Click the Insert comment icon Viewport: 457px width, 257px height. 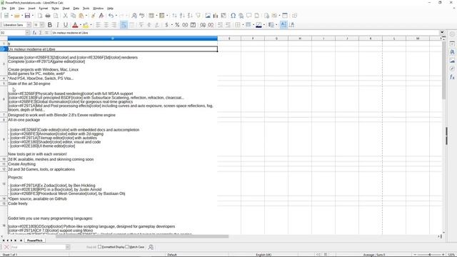pos(249,16)
